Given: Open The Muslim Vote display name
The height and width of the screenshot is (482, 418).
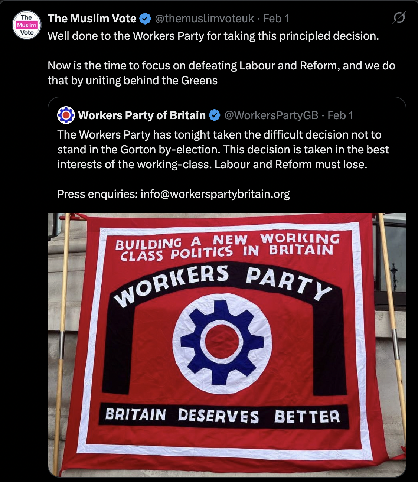Looking at the screenshot, I should [92, 18].
